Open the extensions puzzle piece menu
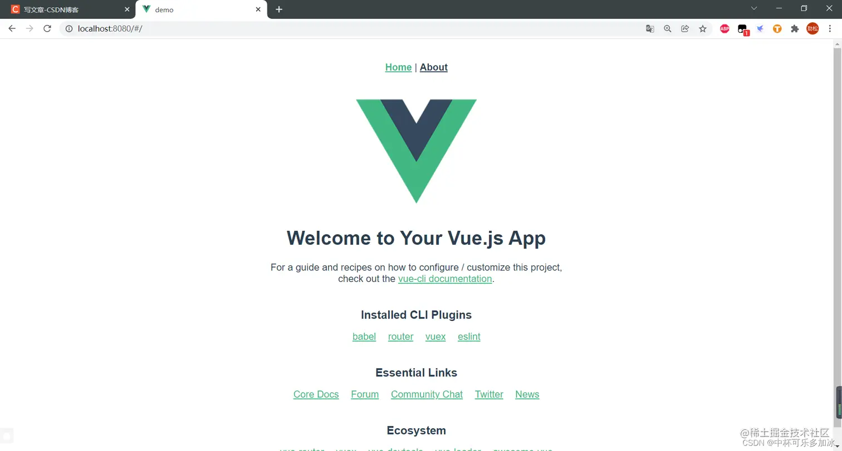The height and width of the screenshot is (451, 842). click(x=795, y=29)
